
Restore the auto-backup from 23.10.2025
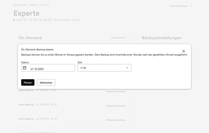click(116, 120)
